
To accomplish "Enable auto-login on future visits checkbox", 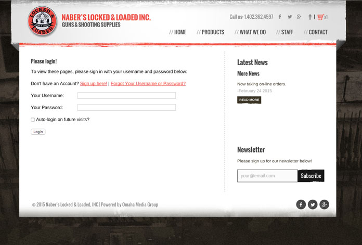I will click(x=33, y=120).
